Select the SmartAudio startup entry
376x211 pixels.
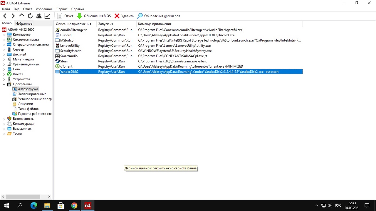click(x=179, y=56)
